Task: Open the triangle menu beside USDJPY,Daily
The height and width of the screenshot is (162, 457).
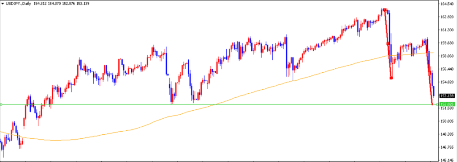Action: [3, 4]
